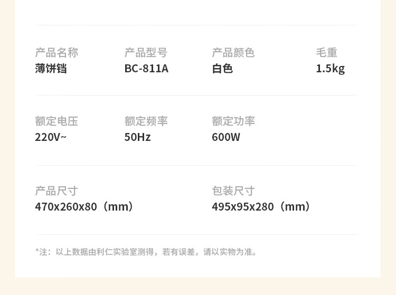
Task: Click the 产品名称 label
Action: pyautogui.click(x=56, y=53)
